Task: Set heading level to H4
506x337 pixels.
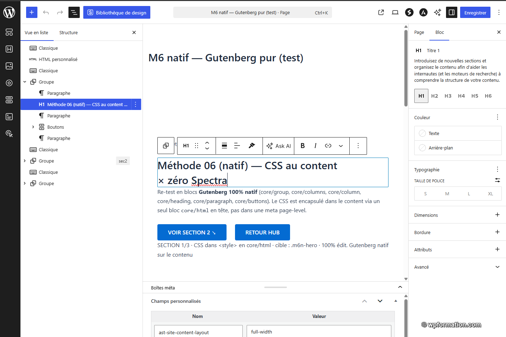Action: [x=462, y=96]
